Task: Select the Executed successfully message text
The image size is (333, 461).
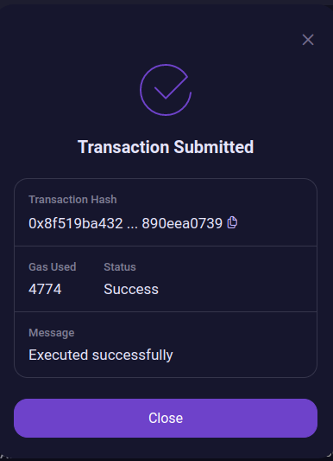Action: click(x=101, y=355)
